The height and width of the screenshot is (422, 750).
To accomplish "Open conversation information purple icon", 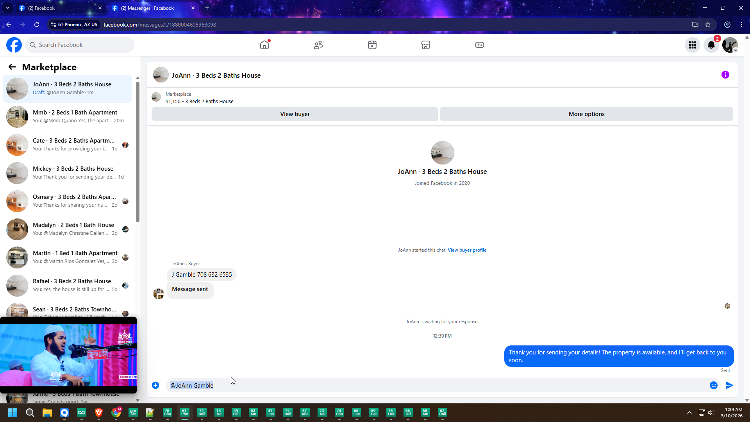I will point(725,75).
